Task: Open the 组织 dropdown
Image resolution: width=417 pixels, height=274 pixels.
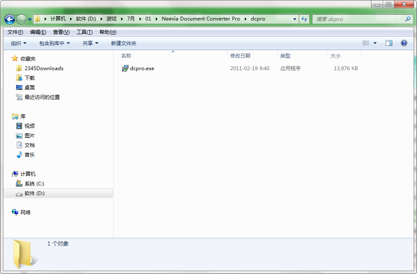Action: point(18,43)
